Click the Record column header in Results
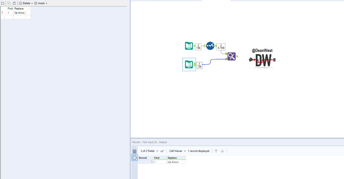Image resolution: width=344 pixels, height=179 pixels. point(145,158)
